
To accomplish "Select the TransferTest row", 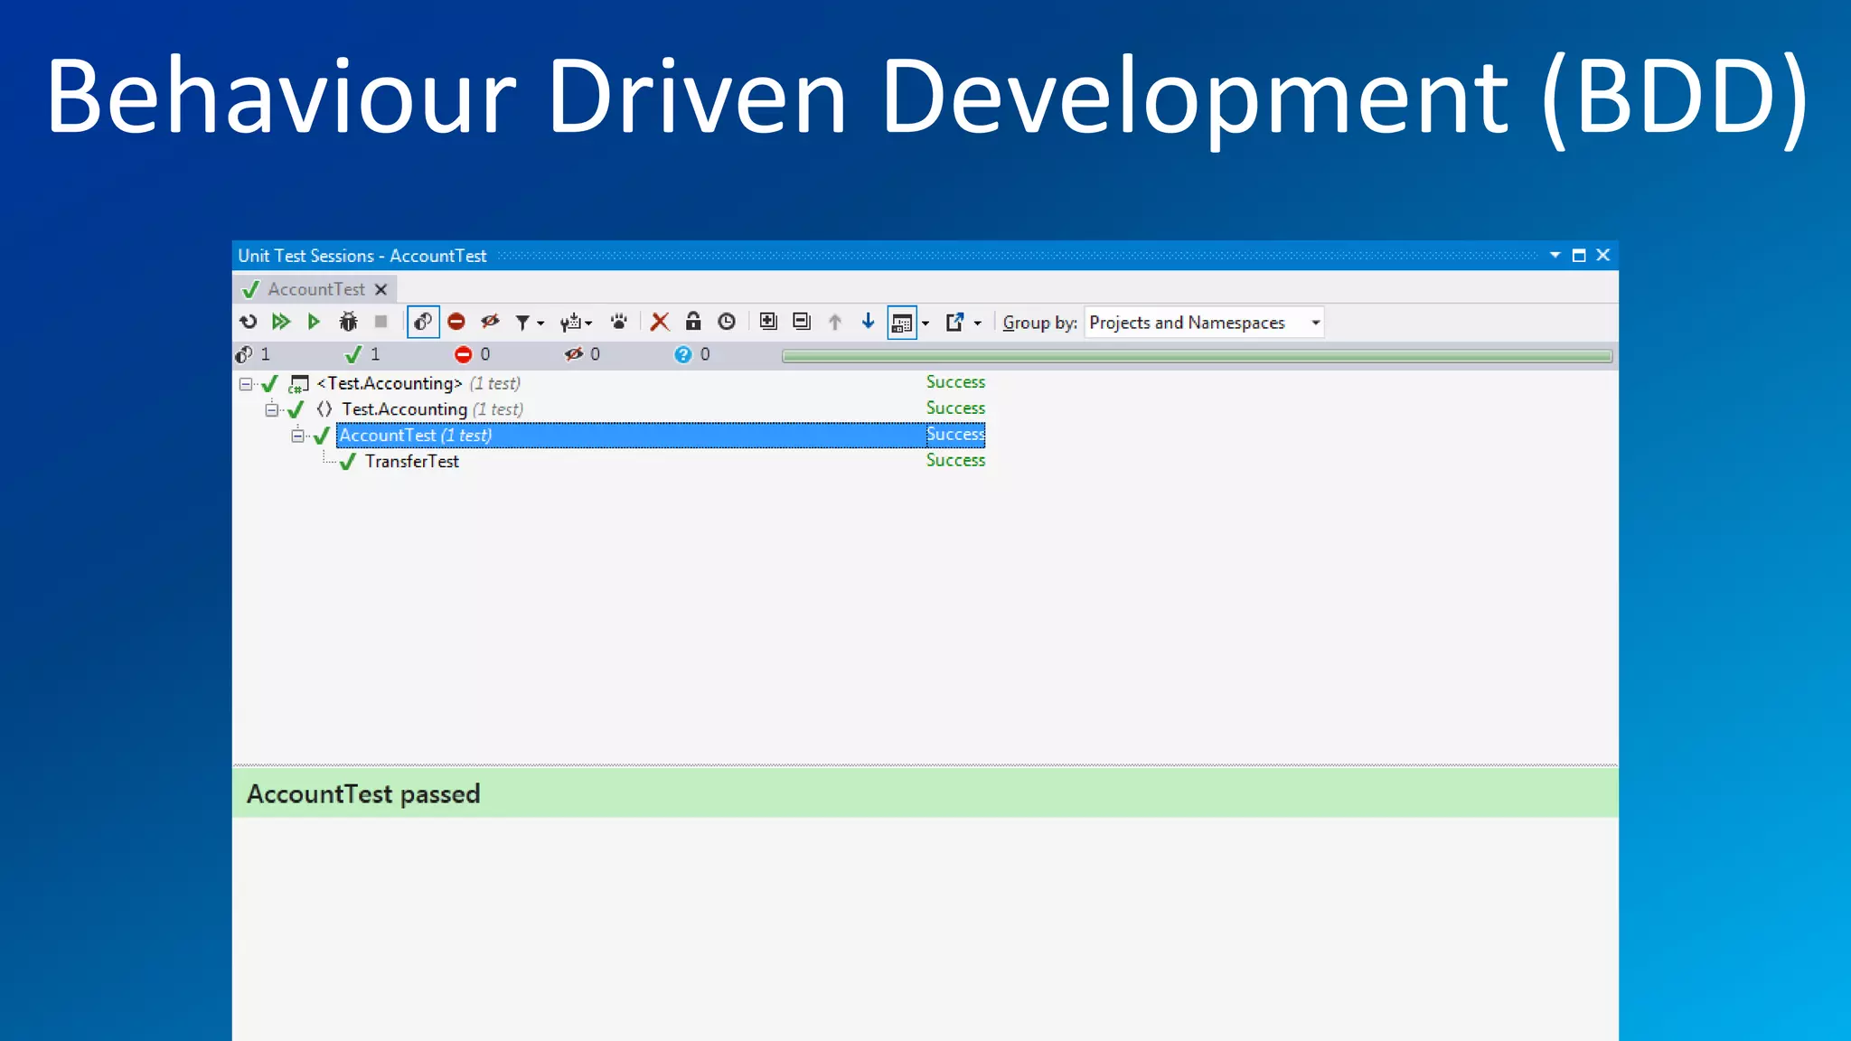I will click(411, 461).
